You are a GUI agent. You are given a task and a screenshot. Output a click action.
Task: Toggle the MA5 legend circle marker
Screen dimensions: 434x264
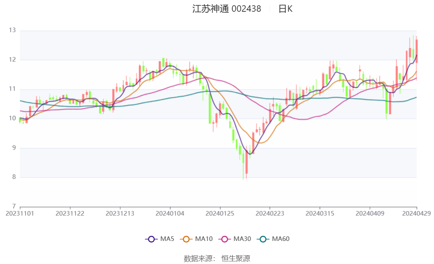coord(151,239)
